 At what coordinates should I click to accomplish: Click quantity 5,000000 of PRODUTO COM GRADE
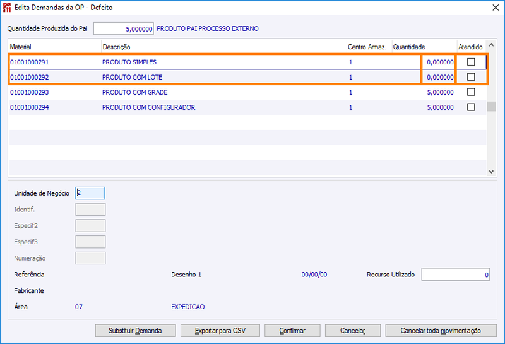tap(440, 92)
